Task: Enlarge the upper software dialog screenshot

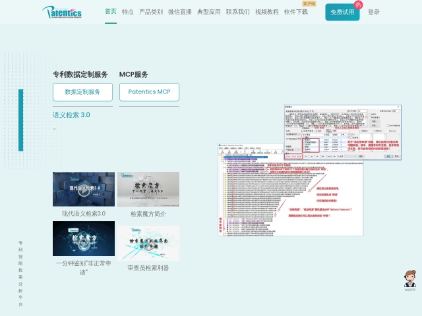Action: coord(343,132)
